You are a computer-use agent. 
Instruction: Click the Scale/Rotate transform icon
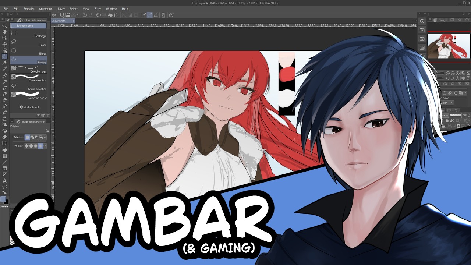click(x=116, y=15)
